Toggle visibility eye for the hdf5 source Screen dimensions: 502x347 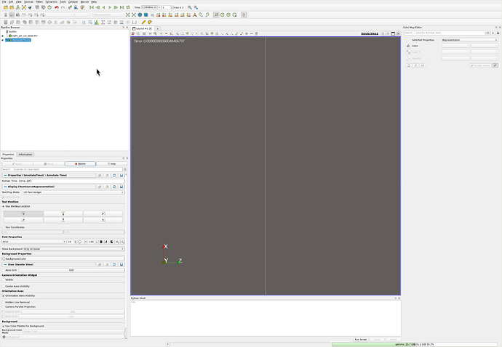pos(3,36)
